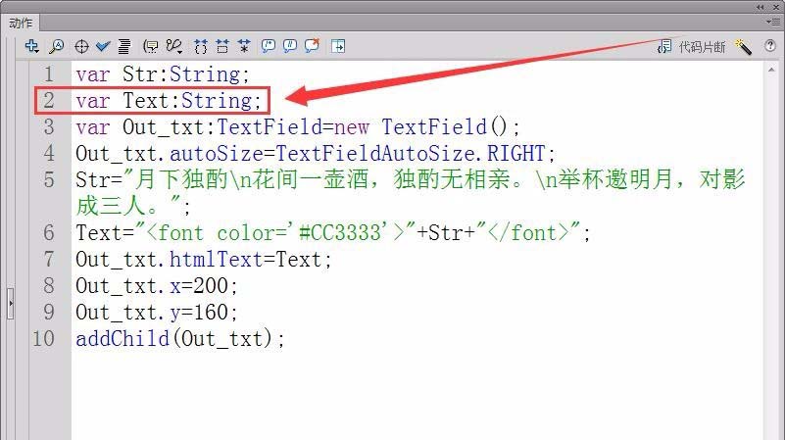Click the line with font color '#CC3333'
The width and height of the screenshot is (785, 440).
pyautogui.click(x=333, y=233)
